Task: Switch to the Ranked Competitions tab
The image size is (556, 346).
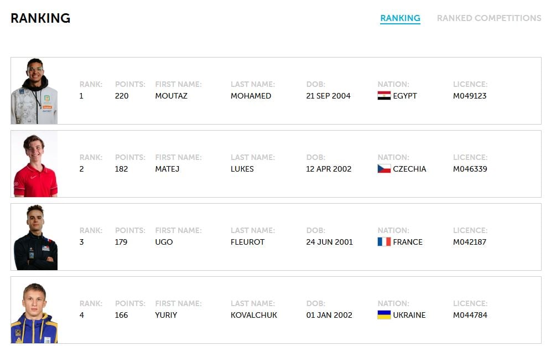Action: [x=489, y=18]
